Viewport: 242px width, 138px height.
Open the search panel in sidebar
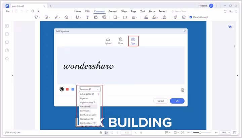click(x=7, y=59)
